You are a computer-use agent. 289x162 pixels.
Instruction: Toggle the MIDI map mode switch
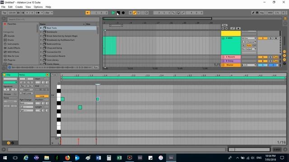click(270, 13)
